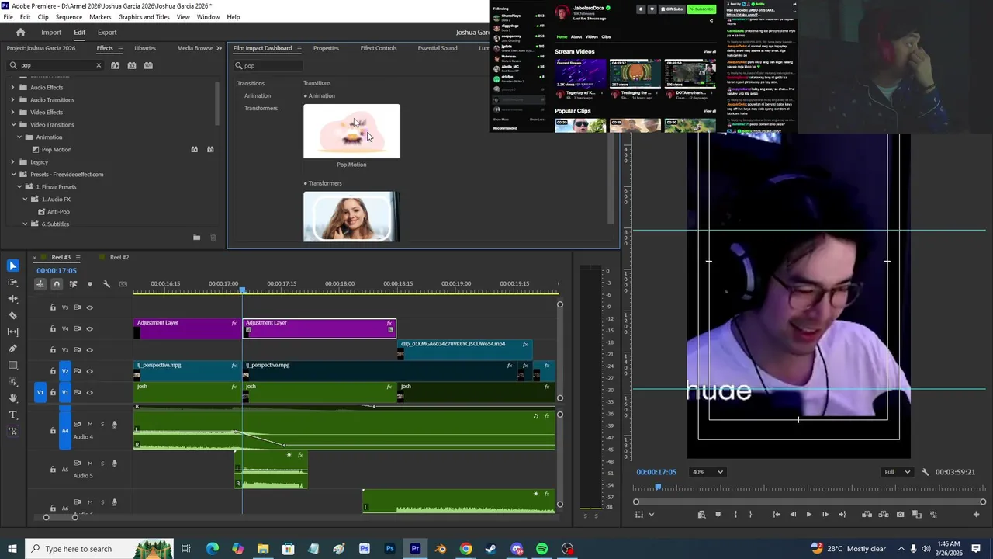Step forward one frame

(x=825, y=514)
